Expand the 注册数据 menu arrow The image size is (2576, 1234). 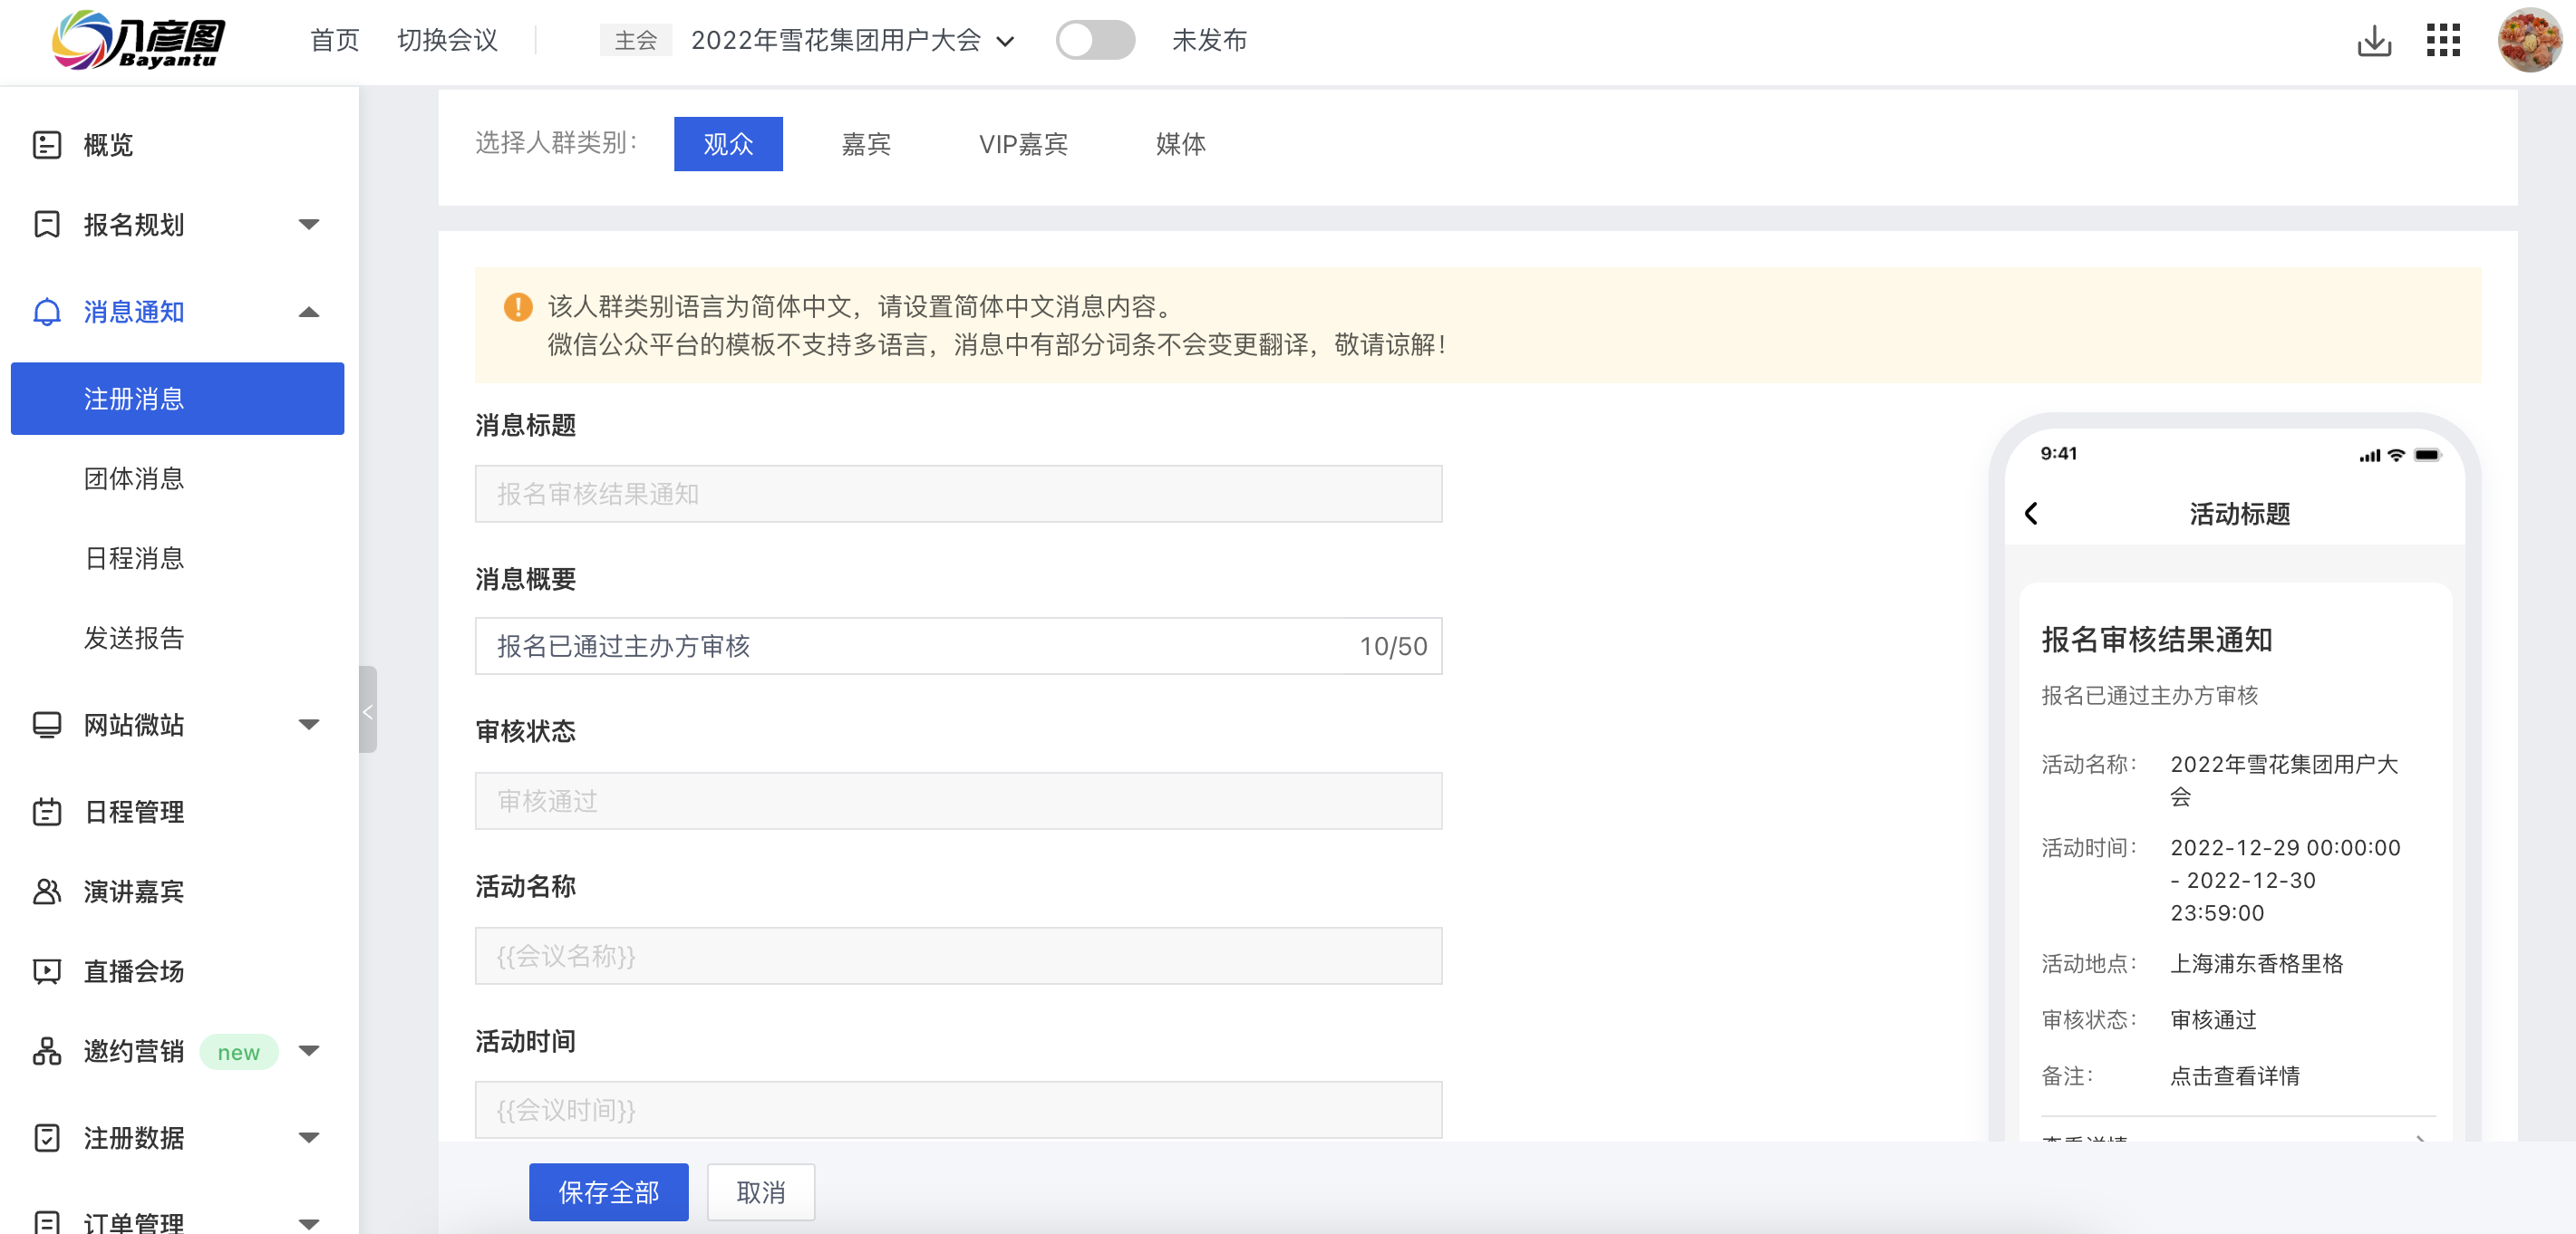coord(309,1137)
